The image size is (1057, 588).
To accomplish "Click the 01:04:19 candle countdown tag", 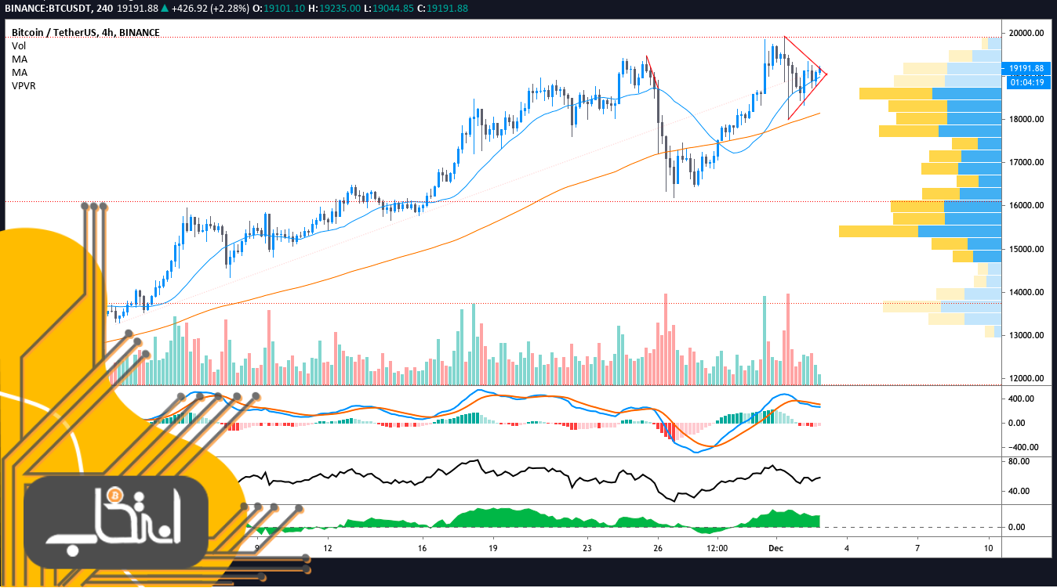I will coord(1026,81).
